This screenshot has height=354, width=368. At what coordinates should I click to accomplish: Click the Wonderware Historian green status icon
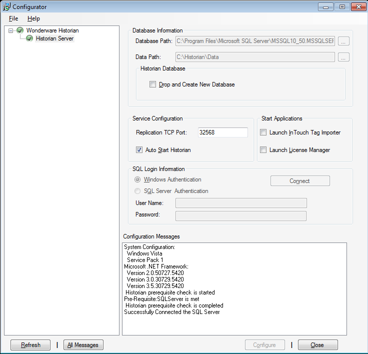point(20,30)
